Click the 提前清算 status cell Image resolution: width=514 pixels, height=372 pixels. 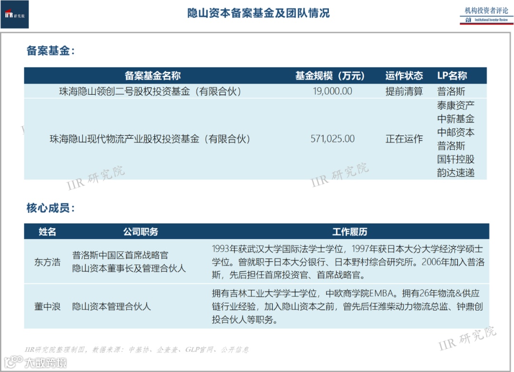[404, 91]
